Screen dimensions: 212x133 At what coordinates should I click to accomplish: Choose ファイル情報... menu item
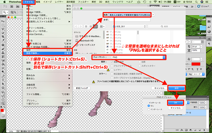click(47, 94)
